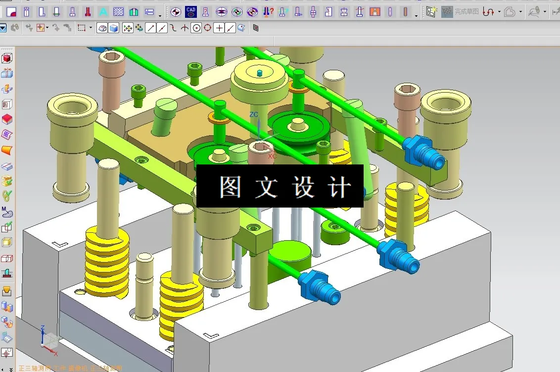Viewport: 560px width, 372px height.
Task: Select the red shaded-solid icon in the left sidebar
Action: (7, 119)
